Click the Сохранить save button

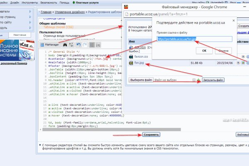click(x=150, y=135)
